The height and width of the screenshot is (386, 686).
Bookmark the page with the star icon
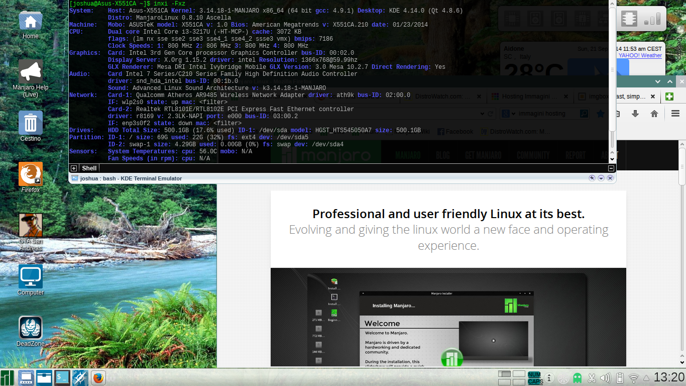click(x=601, y=114)
